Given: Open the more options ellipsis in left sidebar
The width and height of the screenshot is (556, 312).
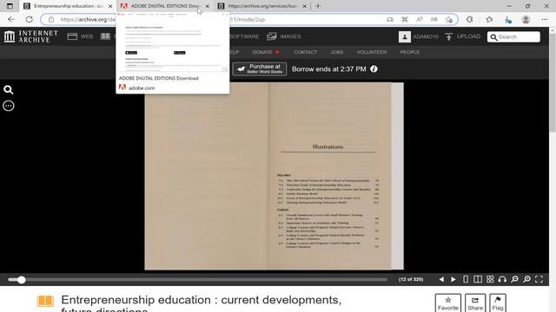Looking at the screenshot, I should click(9, 106).
